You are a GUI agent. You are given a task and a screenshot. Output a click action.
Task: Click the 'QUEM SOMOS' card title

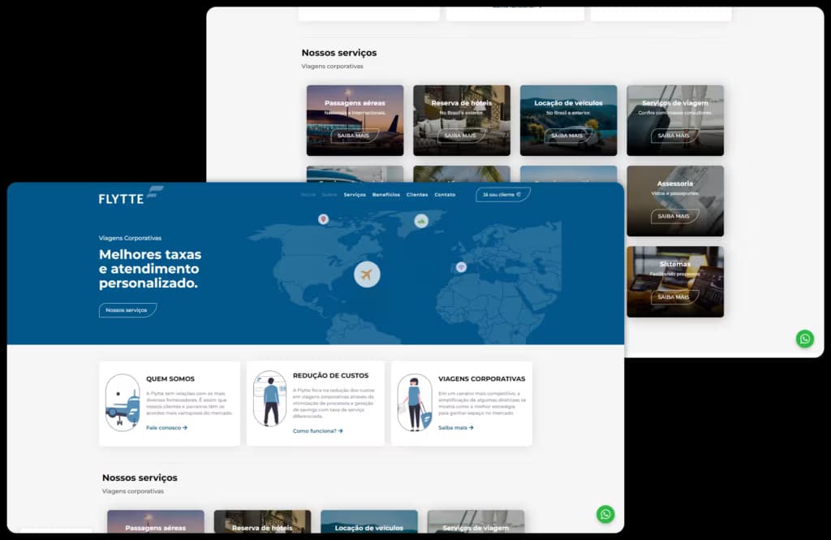pos(170,378)
